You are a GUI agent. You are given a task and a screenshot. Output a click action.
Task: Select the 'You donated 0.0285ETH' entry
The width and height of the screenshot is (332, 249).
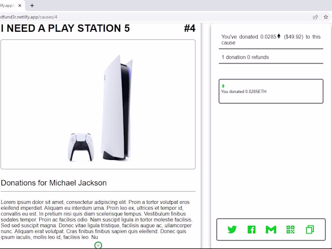point(271,91)
